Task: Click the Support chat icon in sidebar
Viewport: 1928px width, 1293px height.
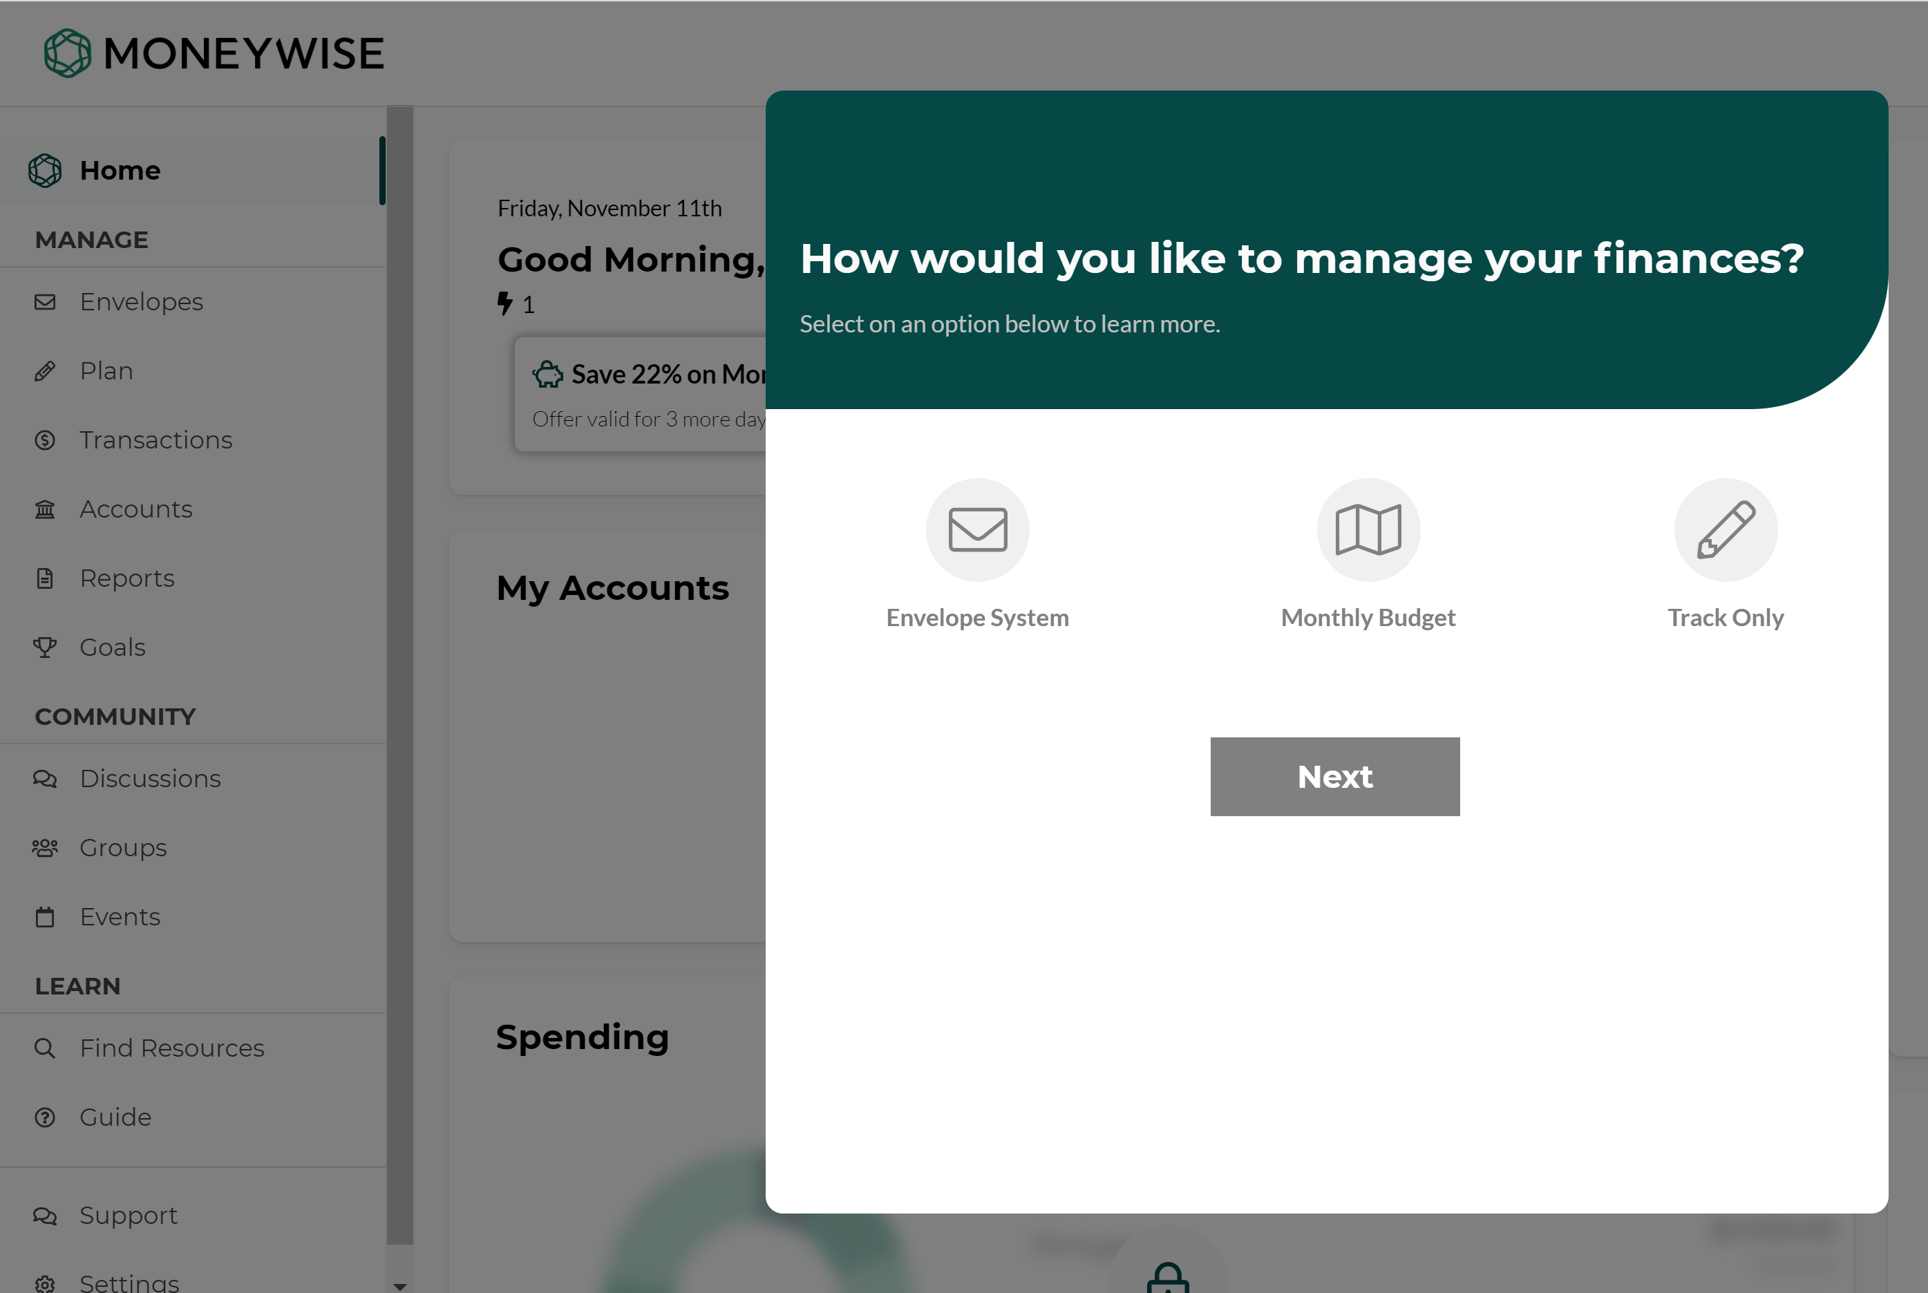Action: tap(44, 1216)
